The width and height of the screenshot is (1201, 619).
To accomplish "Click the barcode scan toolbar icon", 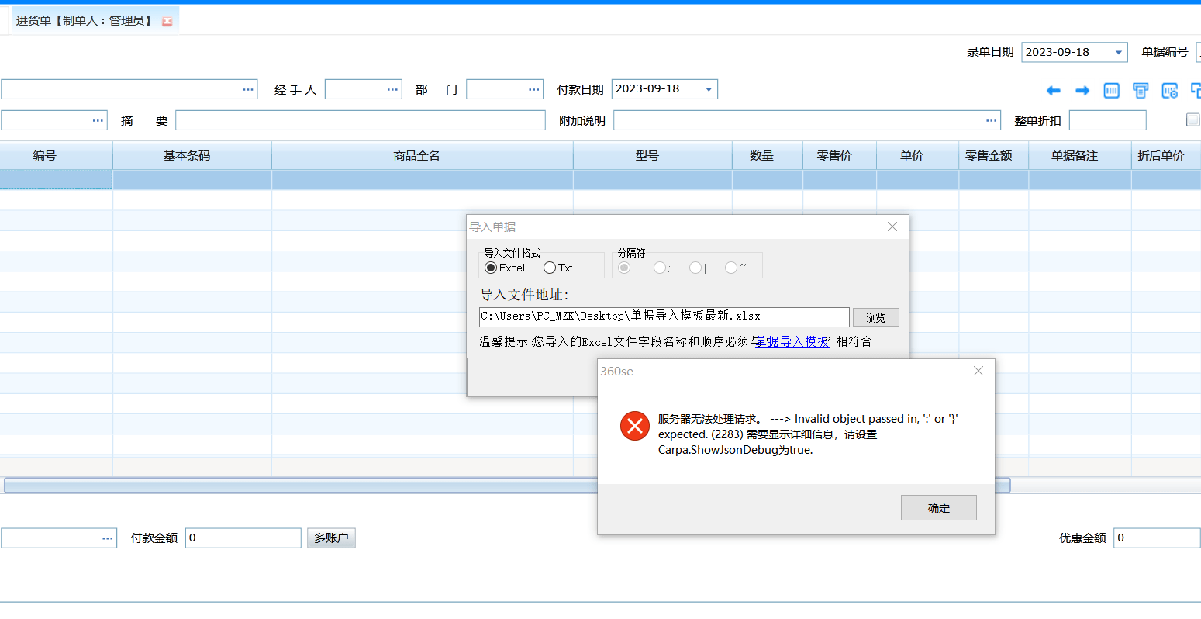I will [1111, 91].
